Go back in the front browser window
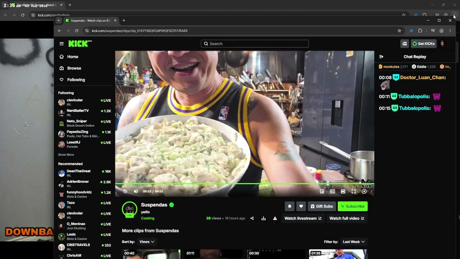The height and width of the screenshot is (259, 460). (x=59, y=31)
